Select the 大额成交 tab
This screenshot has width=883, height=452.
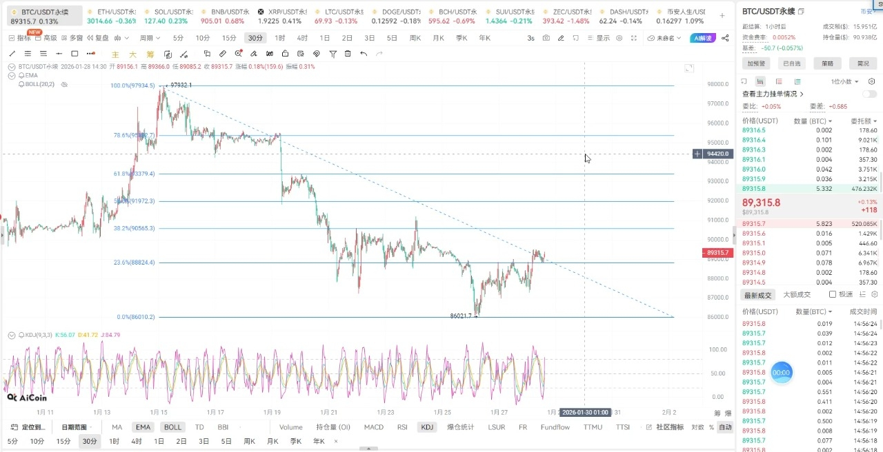tap(797, 294)
